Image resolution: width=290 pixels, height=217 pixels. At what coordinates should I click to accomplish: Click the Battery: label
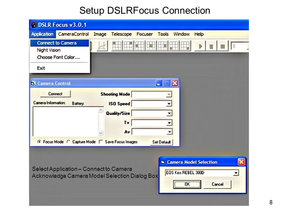pyautogui.click(x=78, y=103)
